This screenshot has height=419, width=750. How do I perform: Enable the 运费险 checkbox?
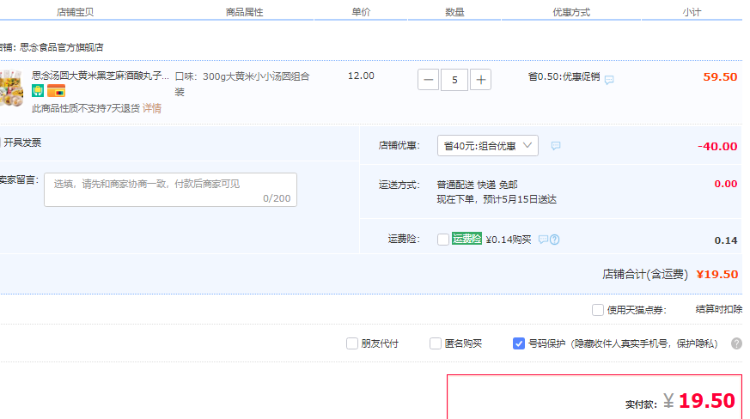[x=443, y=240]
